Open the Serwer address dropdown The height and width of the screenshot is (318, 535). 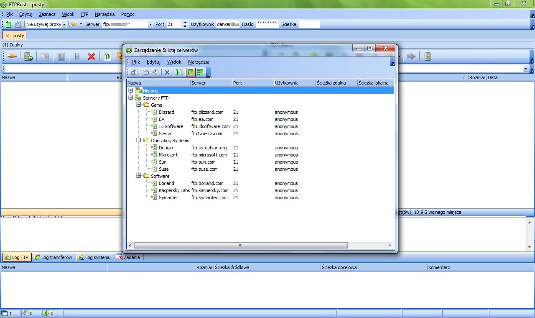click(150, 24)
